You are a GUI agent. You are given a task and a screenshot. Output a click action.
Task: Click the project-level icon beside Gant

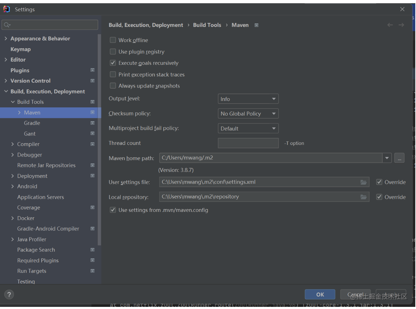click(93, 133)
